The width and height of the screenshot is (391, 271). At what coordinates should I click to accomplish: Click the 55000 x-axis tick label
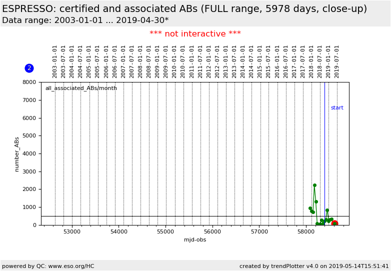(165, 232)
